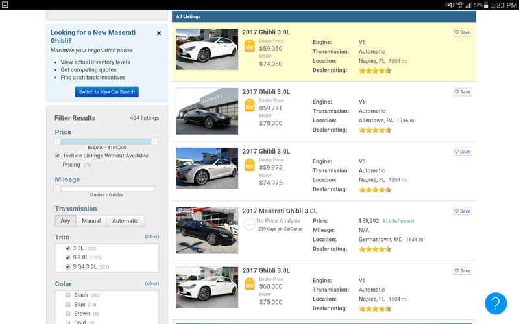The width and height of the screenshot is (519, 324).
Task: Uncheck the 3.0L trim checkbox
Action: pyautogui.click(x=68, y=248)
